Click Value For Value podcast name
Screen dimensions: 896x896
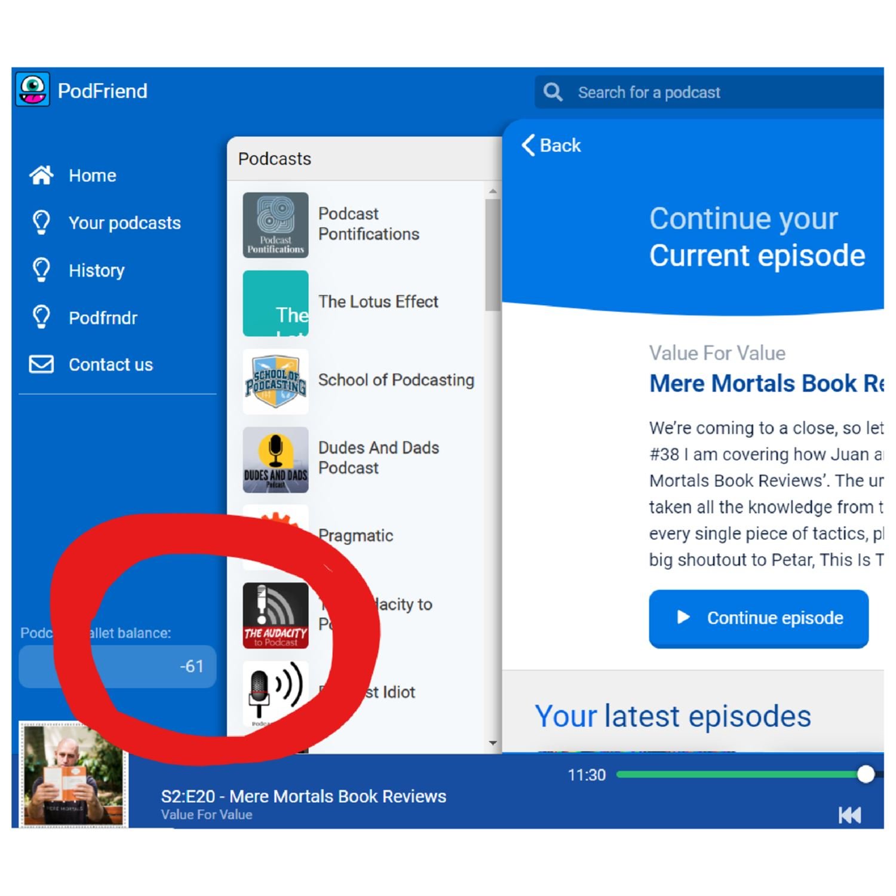717,352
